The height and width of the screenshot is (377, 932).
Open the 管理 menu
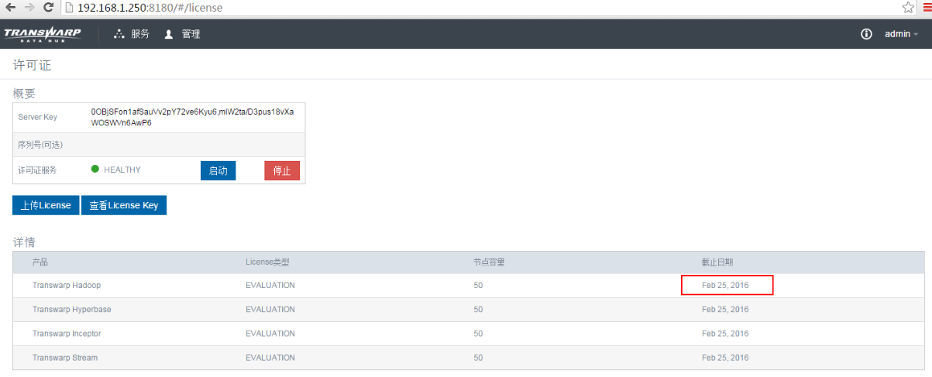tap(182, 34)
